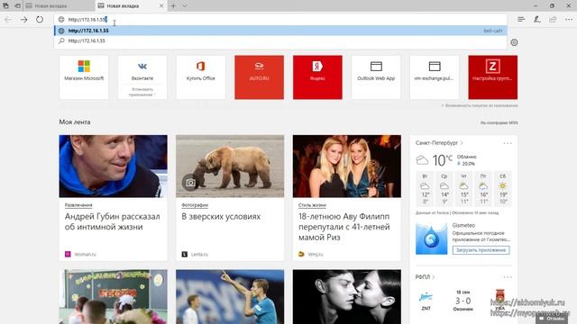Select the Ср day forecast
Screen dimensions: 577x324
click(x=444, y=188)
